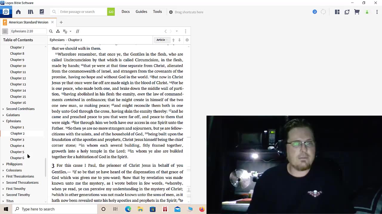Screen dimensions: 382x214
Task: Expand First Timothy in contents
Action: pyautogui.click(x=3, y=189)
